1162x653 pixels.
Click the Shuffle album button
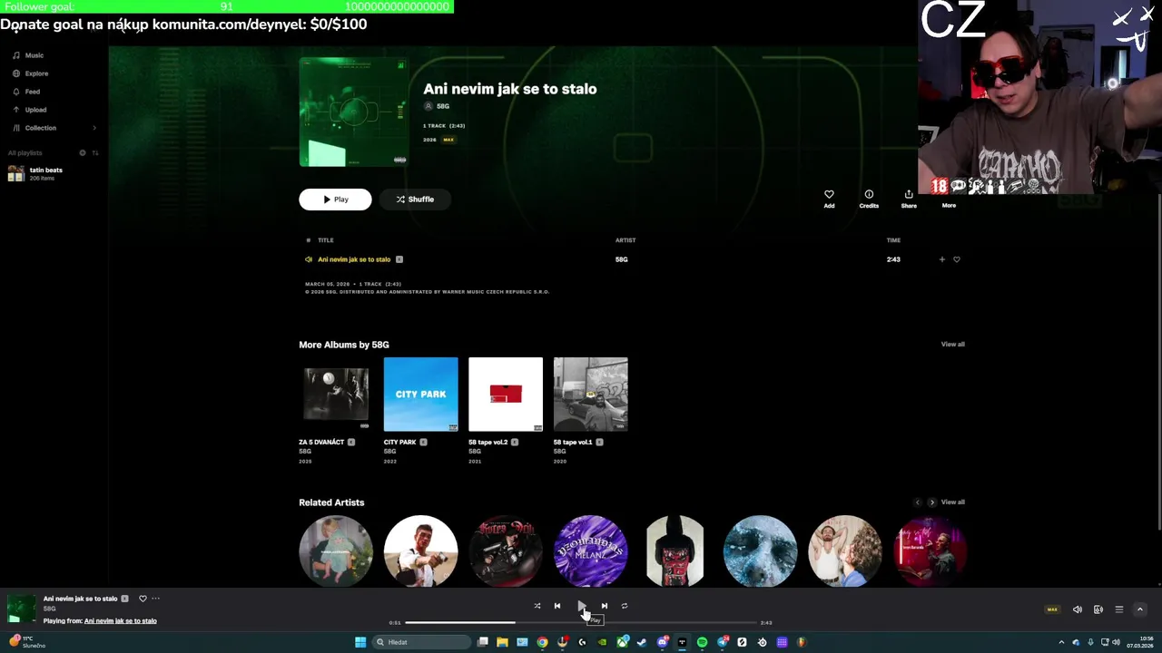point(414,200)
